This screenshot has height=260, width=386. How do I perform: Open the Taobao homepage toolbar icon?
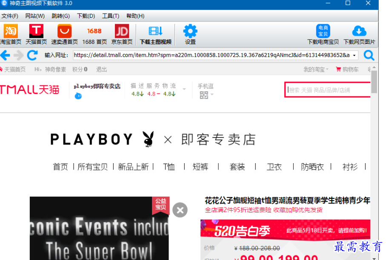[x=11, y=31]
